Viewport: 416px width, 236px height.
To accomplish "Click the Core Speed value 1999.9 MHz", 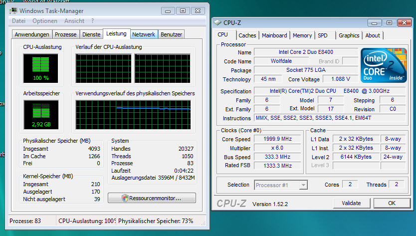I will tap(277, 139).
